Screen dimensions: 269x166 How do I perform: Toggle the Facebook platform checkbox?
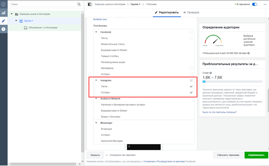point(191,32)
